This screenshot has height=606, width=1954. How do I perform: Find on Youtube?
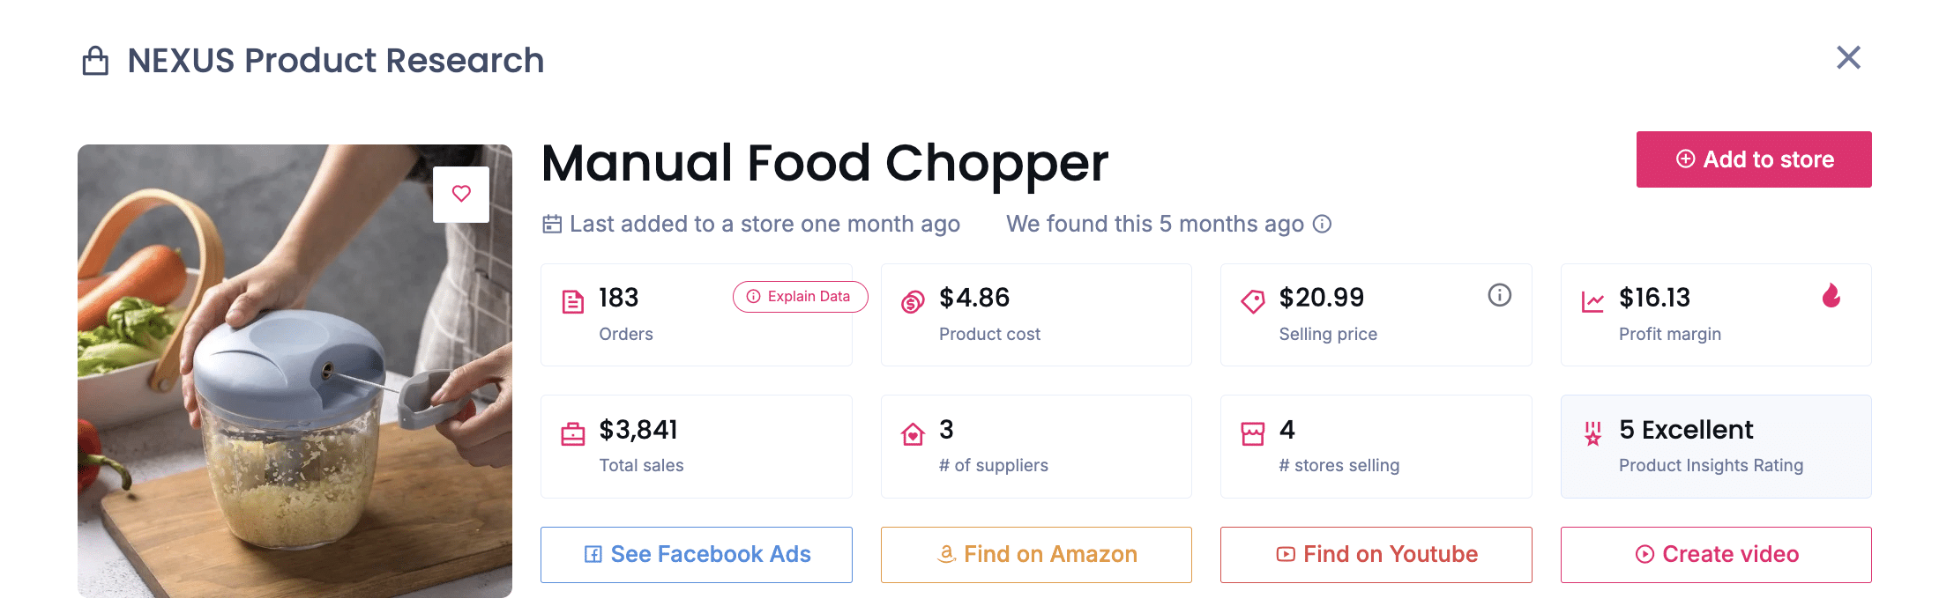1376,554
